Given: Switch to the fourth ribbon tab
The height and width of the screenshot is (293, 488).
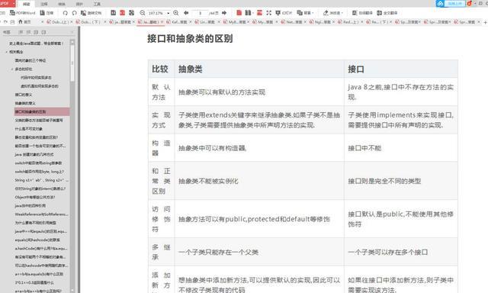Looking at the screenshot, I should 79,4.
